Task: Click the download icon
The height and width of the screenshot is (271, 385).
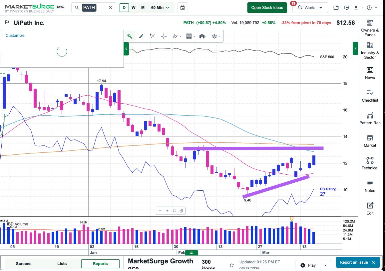Action: tap(356, 8)
